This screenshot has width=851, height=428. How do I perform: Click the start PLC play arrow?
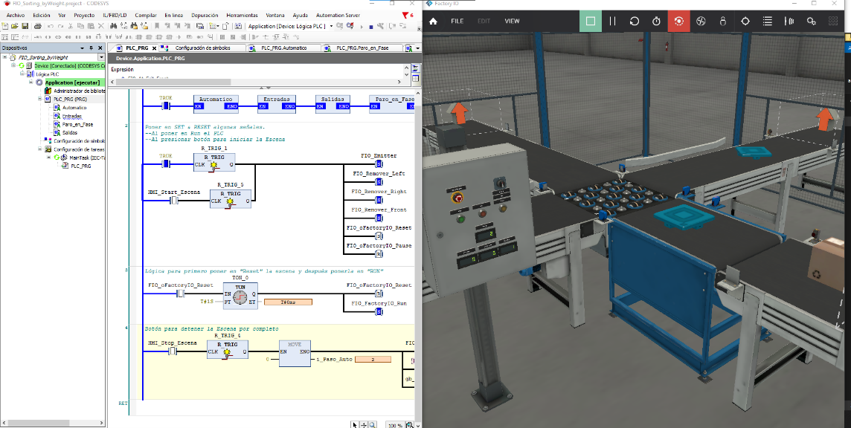click(x=362, y=26)
